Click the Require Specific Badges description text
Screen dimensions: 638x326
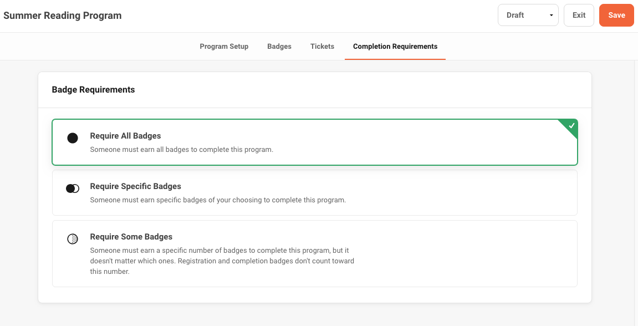[218, 200]
